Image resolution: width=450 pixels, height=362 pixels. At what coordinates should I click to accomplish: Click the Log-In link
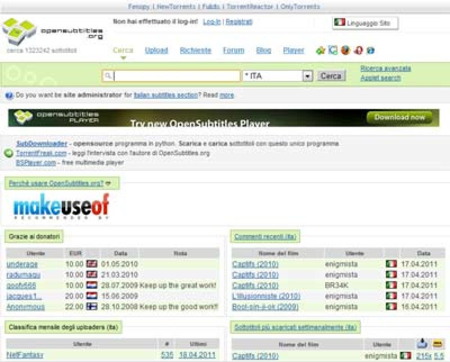[x=212, y=22]
